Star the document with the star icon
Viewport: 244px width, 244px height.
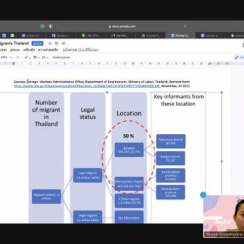[x=50, y=43]
